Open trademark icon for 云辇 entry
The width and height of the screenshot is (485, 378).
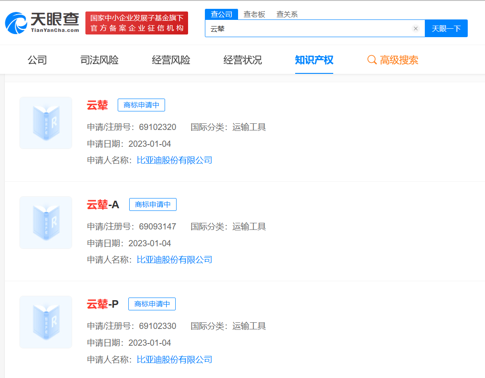point(46,123)
